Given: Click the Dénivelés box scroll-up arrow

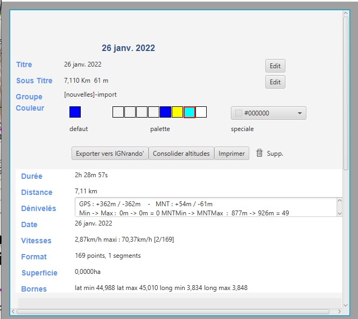Looking at the screenshot, I should [339, 201].
